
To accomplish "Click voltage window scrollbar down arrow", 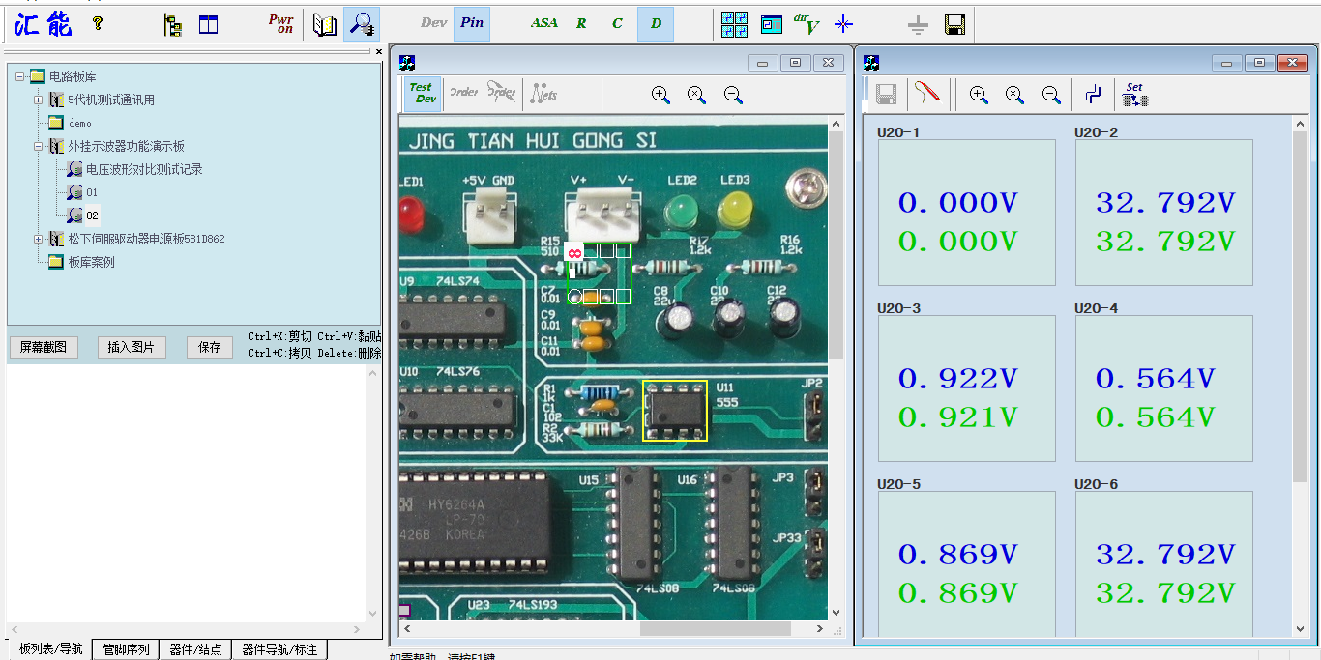I will click(x=1300, y=629).
